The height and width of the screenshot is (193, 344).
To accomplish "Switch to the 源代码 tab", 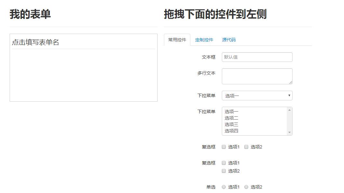I will pos(229,40).
